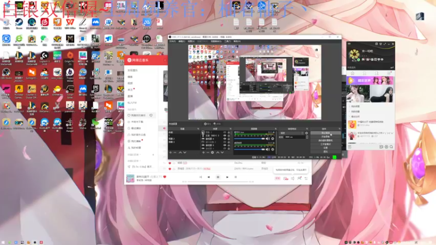Open YY search icon at window bottom
Viewport: 436px width, 245px height.
coord(391,146)
